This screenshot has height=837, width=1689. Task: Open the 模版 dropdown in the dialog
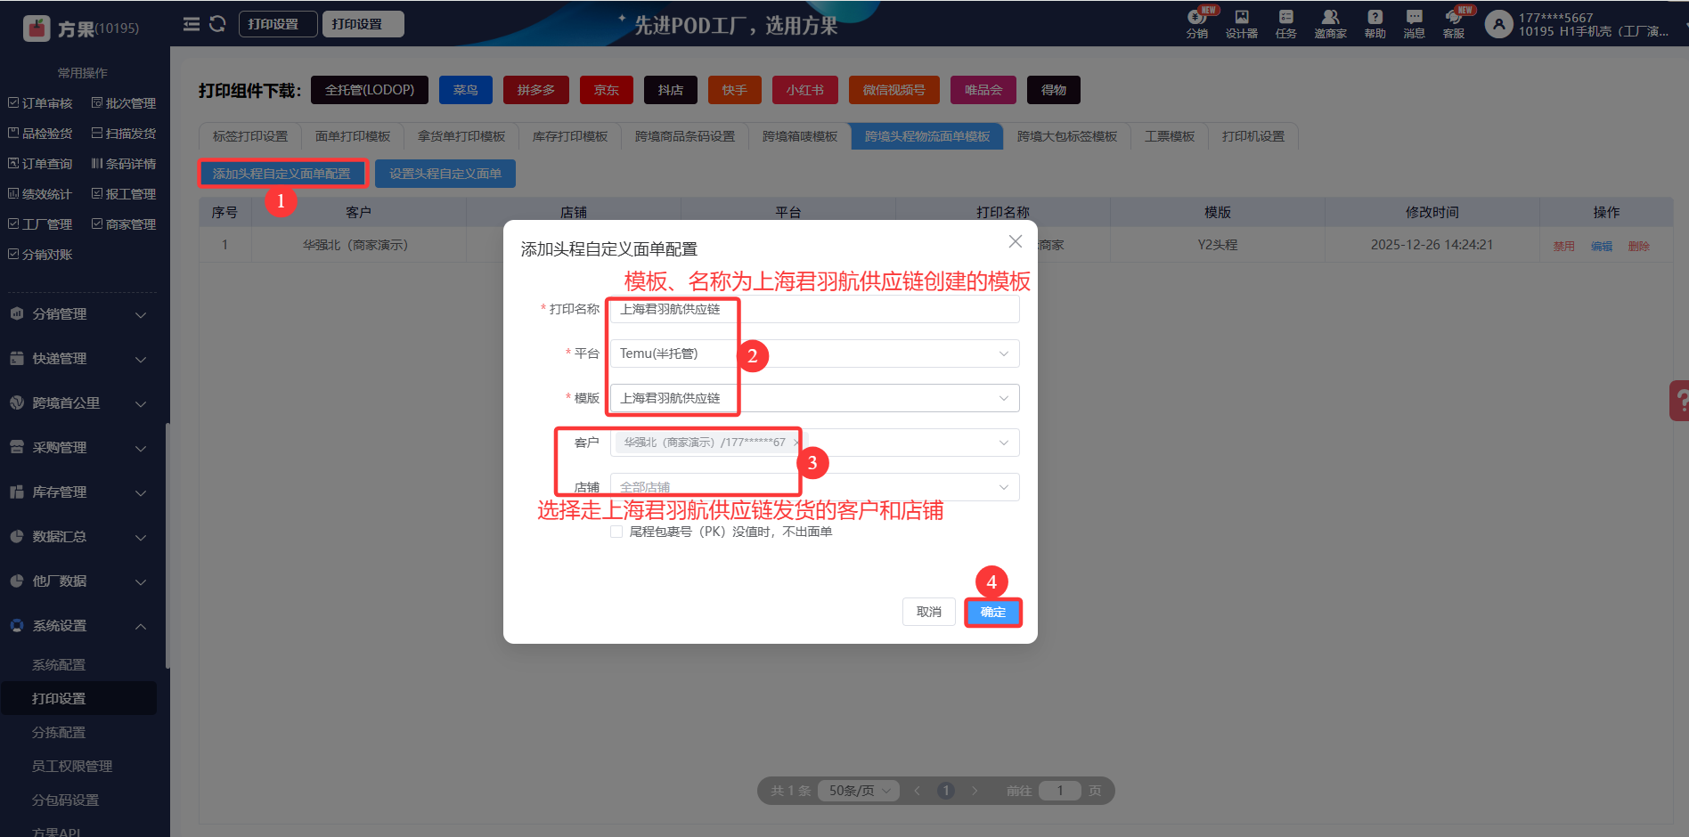814,398
